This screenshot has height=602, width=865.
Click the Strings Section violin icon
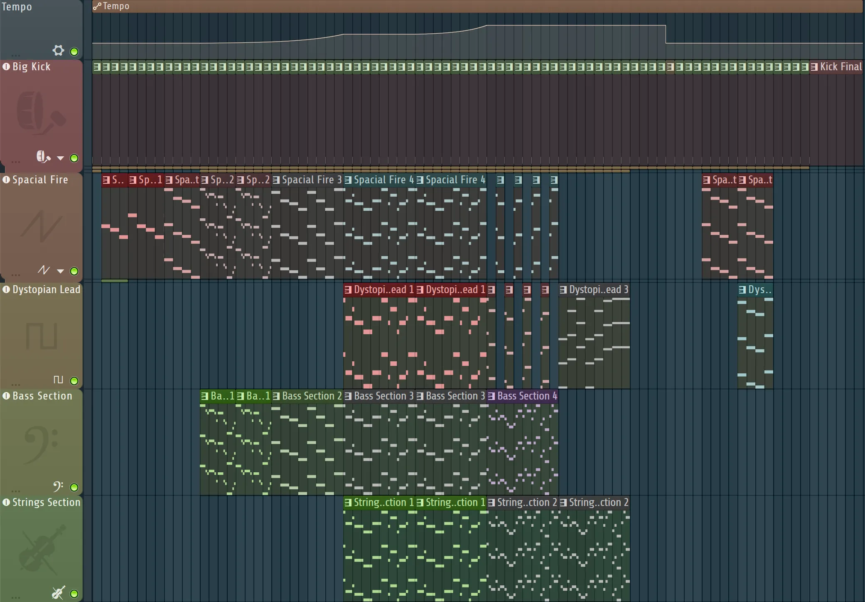58,592
